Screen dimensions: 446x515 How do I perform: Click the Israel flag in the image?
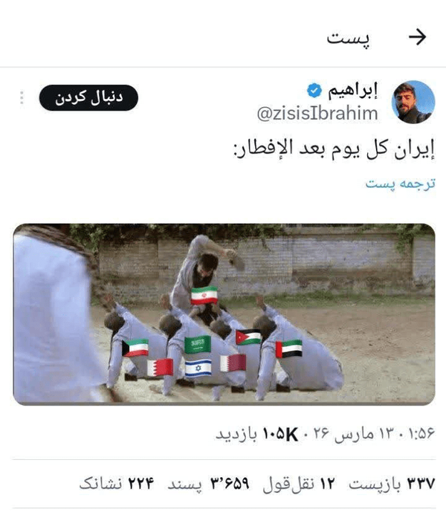(x=198, y=368)
